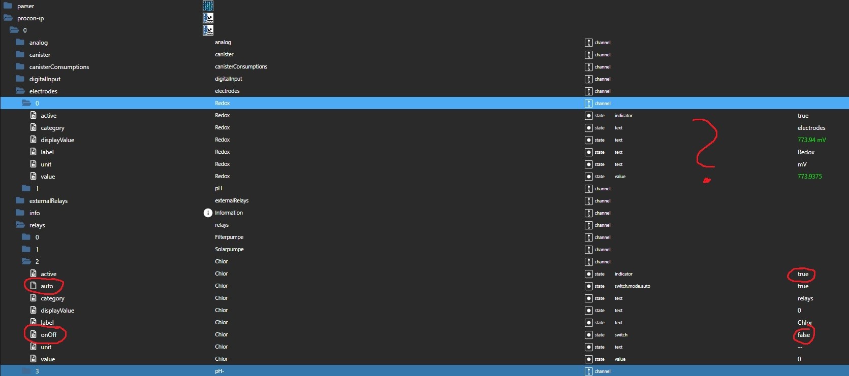Select the Filterpumpe relay channel row
This screenshot has height=376, width=849.
[x=424, y=237]
